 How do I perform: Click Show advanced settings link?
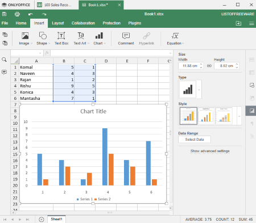(210, 151)
